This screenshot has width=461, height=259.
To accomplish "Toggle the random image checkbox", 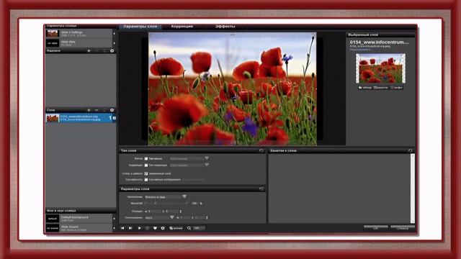I will coord(146,179).
